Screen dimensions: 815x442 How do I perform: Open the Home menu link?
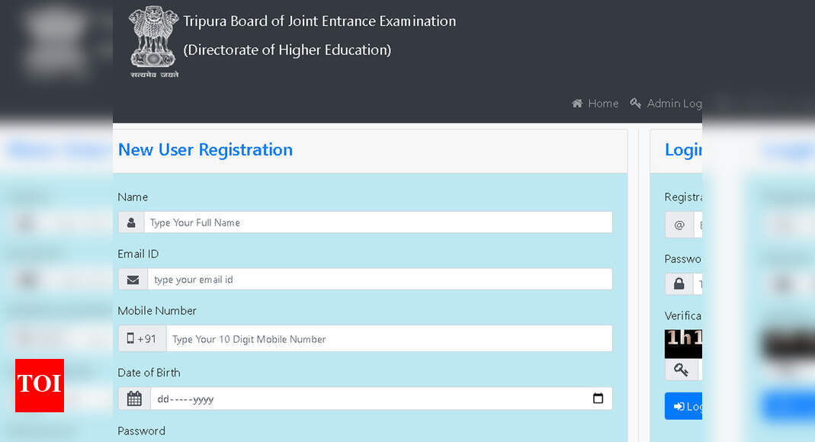[x=595, y=104]
